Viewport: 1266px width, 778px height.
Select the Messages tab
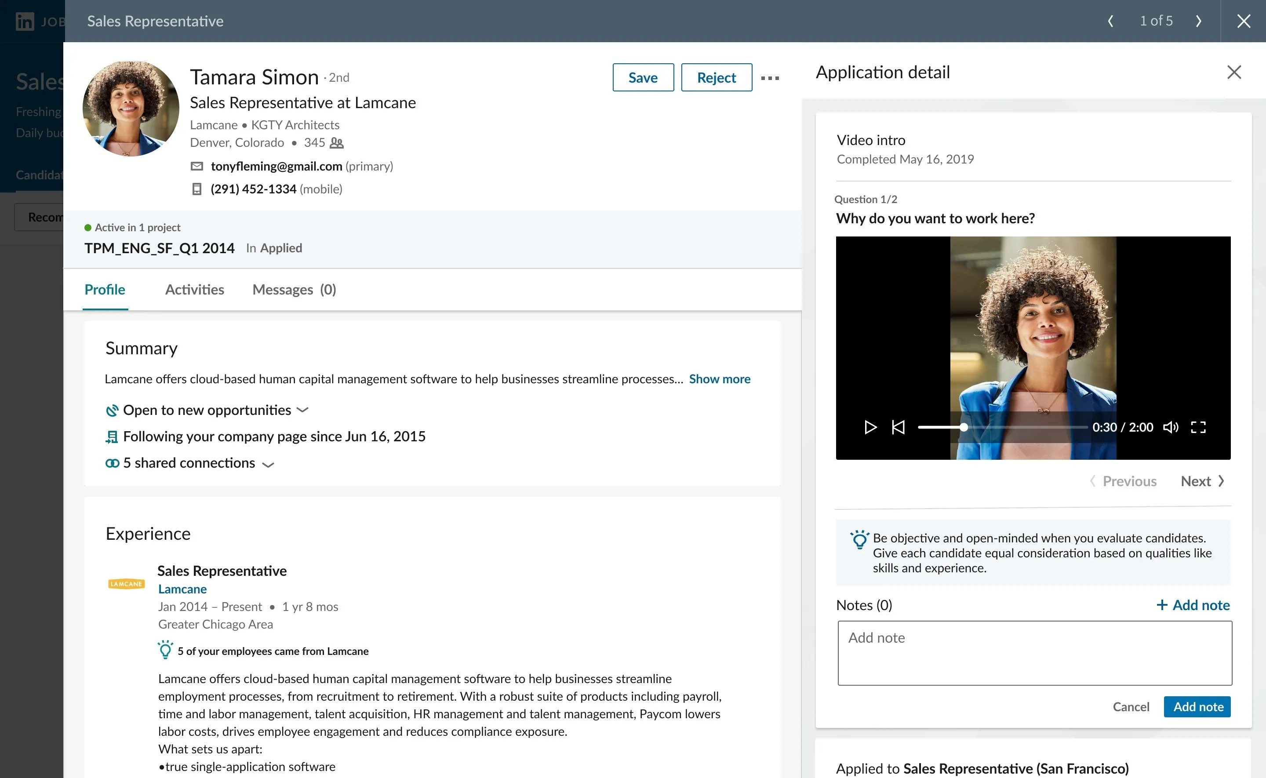pyautogui.click(x=294, y=290)
